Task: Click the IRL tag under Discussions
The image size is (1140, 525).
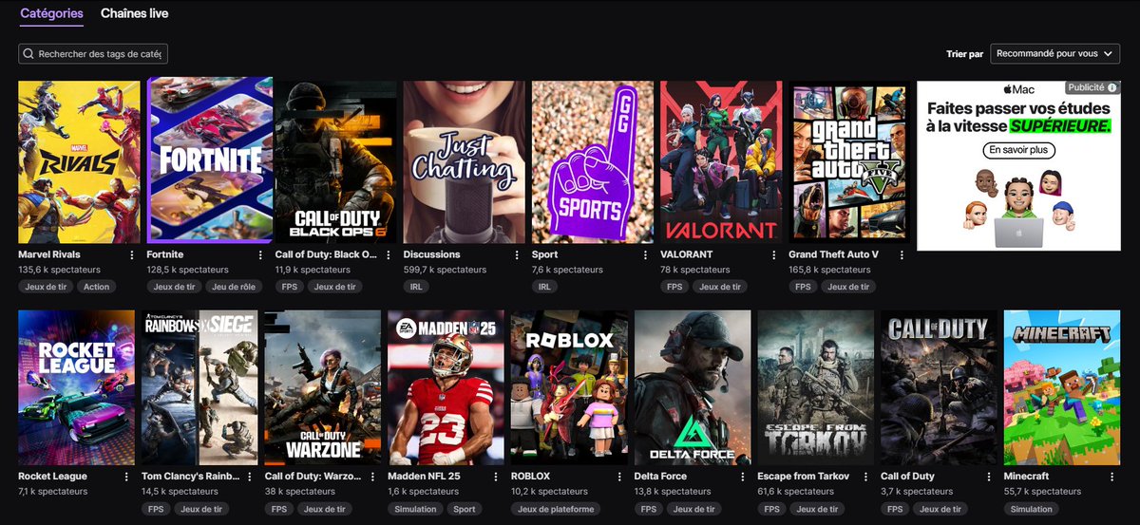Action: pyautogui.click(x=416, y=287)
